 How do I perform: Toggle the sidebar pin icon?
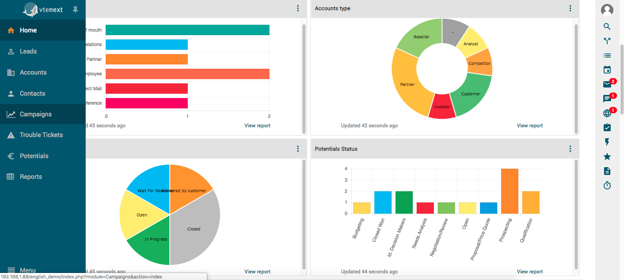tap(76, 10)
